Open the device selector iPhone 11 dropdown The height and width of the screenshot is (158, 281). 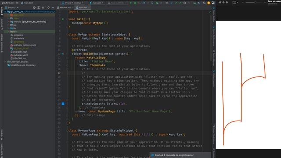(x=72, y=3)
